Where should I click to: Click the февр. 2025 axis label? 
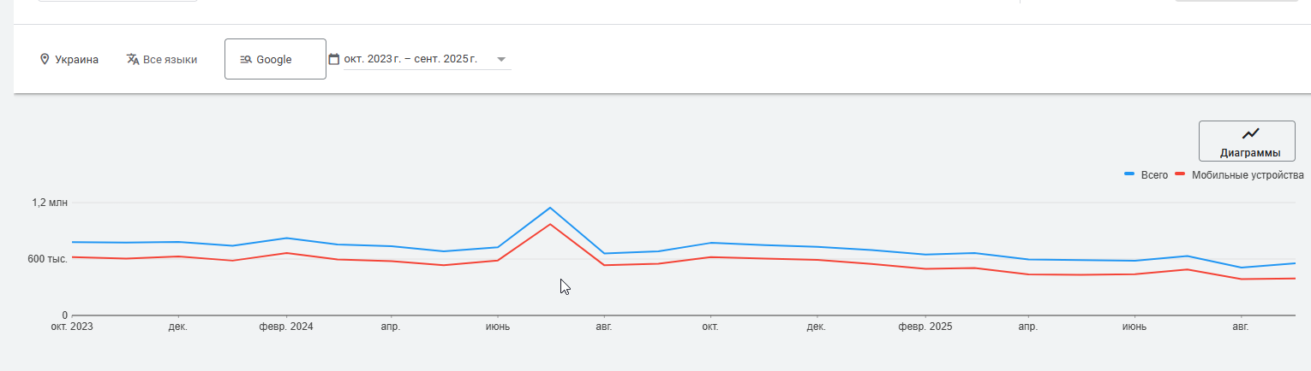pos(925,327)
